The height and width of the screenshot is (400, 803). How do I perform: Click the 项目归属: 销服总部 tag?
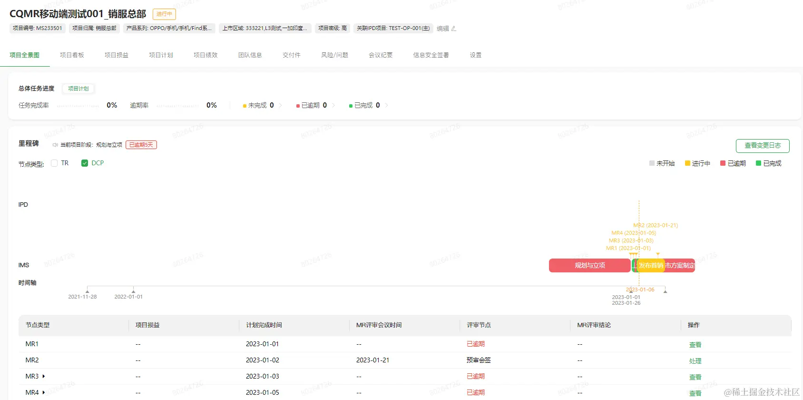click(94, 29)
